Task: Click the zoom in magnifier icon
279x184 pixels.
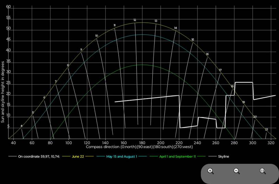Action: [x=211, y=171]
